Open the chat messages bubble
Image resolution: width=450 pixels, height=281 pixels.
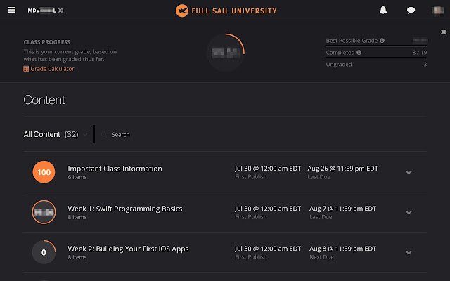411,11
